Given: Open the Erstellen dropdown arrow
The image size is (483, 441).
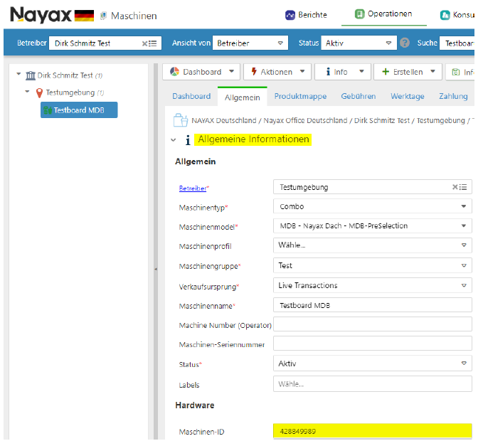Looking at the screenshot, I should click(432, 71).
